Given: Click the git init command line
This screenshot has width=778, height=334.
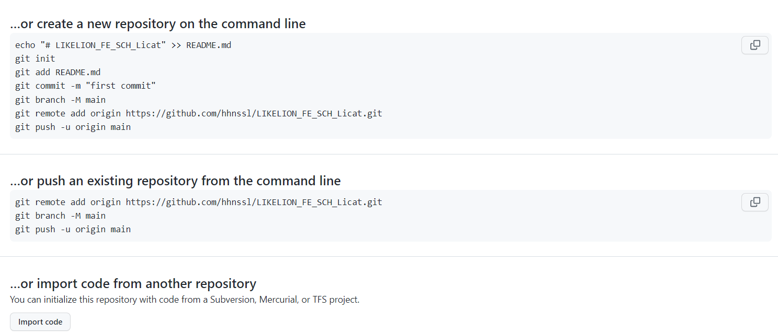Looking at the screenshot, I should tap(35, 59).
